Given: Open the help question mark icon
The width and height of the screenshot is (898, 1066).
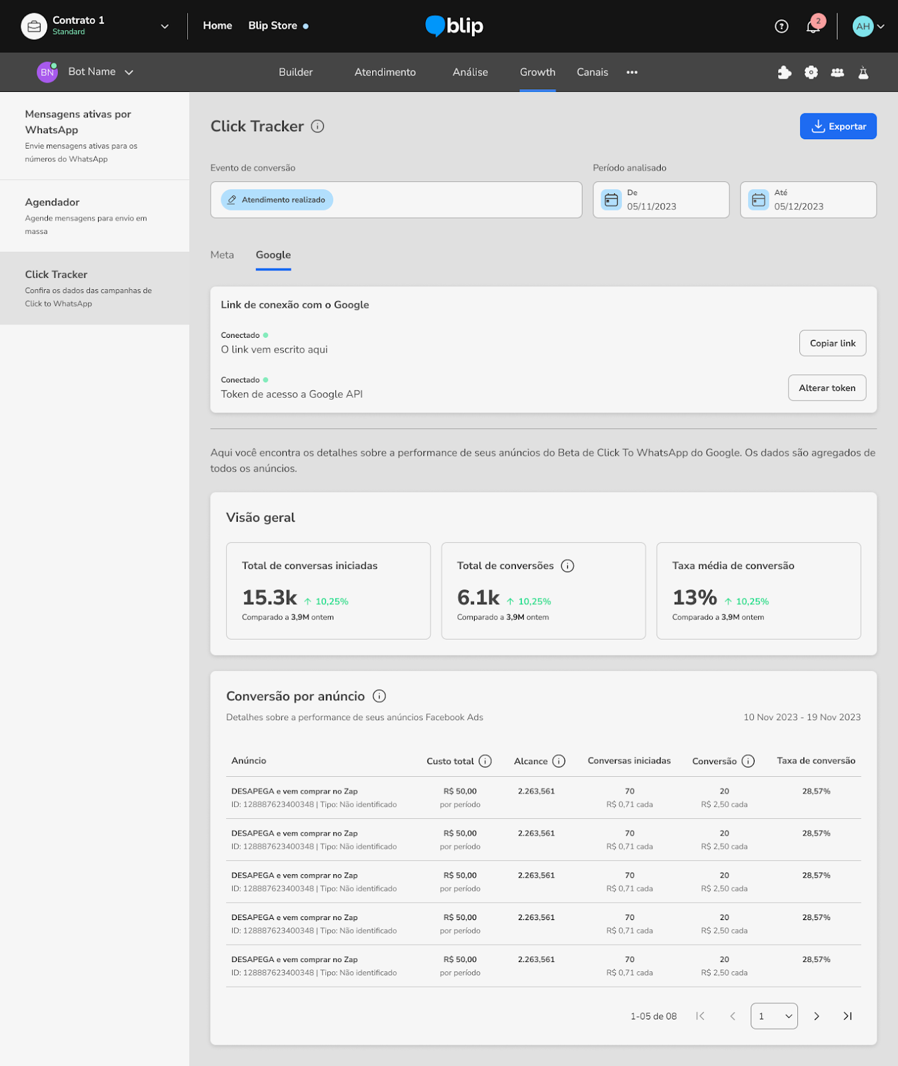Looking at the screenshot, I should point(781,26).
